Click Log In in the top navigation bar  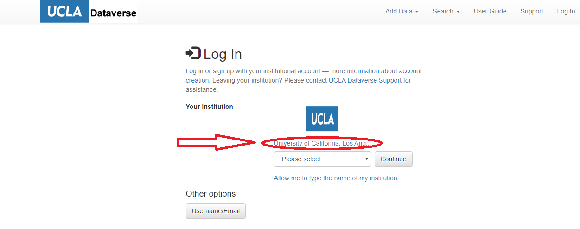[x=566, y=11]
